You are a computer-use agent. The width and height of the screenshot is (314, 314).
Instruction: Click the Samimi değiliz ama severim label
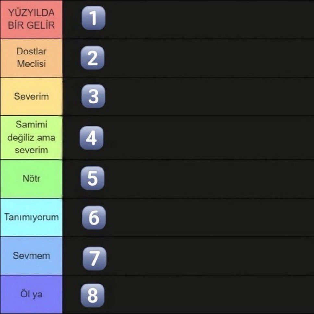pyautogui.click(x=31, y=138)
